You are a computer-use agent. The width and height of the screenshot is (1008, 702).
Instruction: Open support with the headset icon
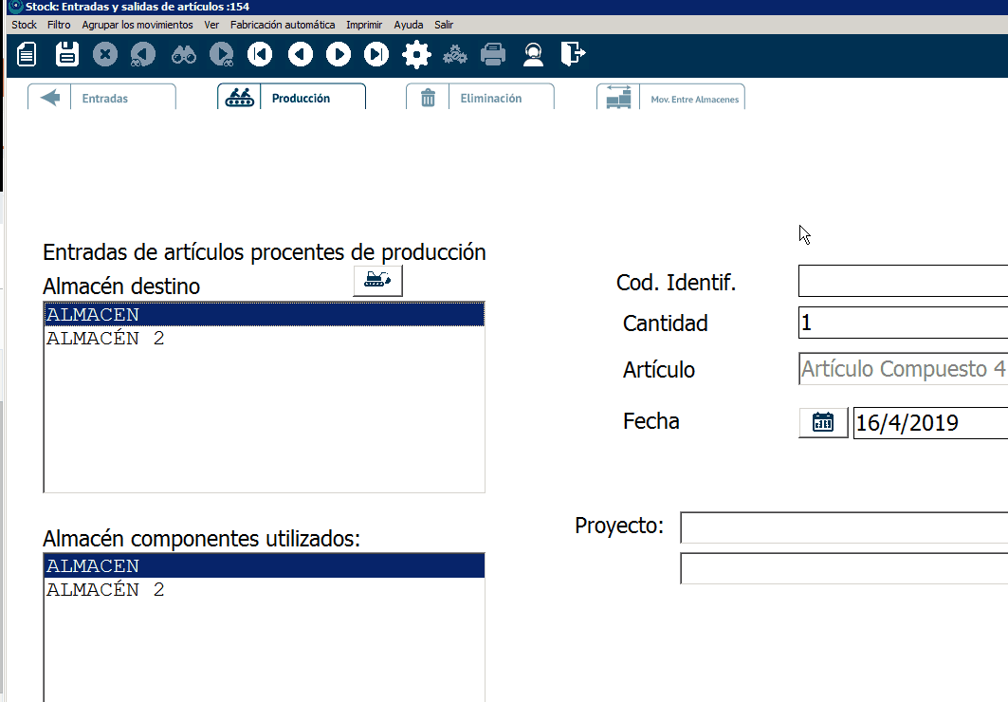coord(533,54)
